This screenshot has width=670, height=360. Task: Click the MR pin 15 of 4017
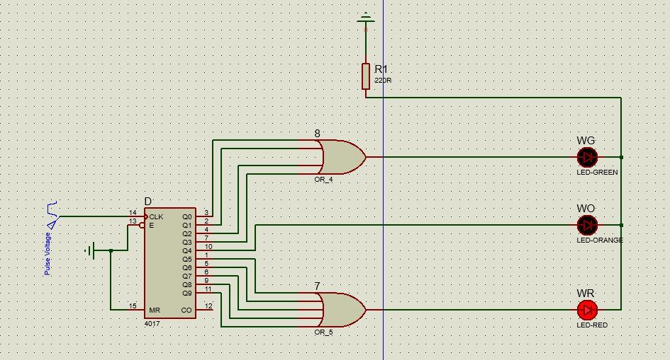pos(136,310)
